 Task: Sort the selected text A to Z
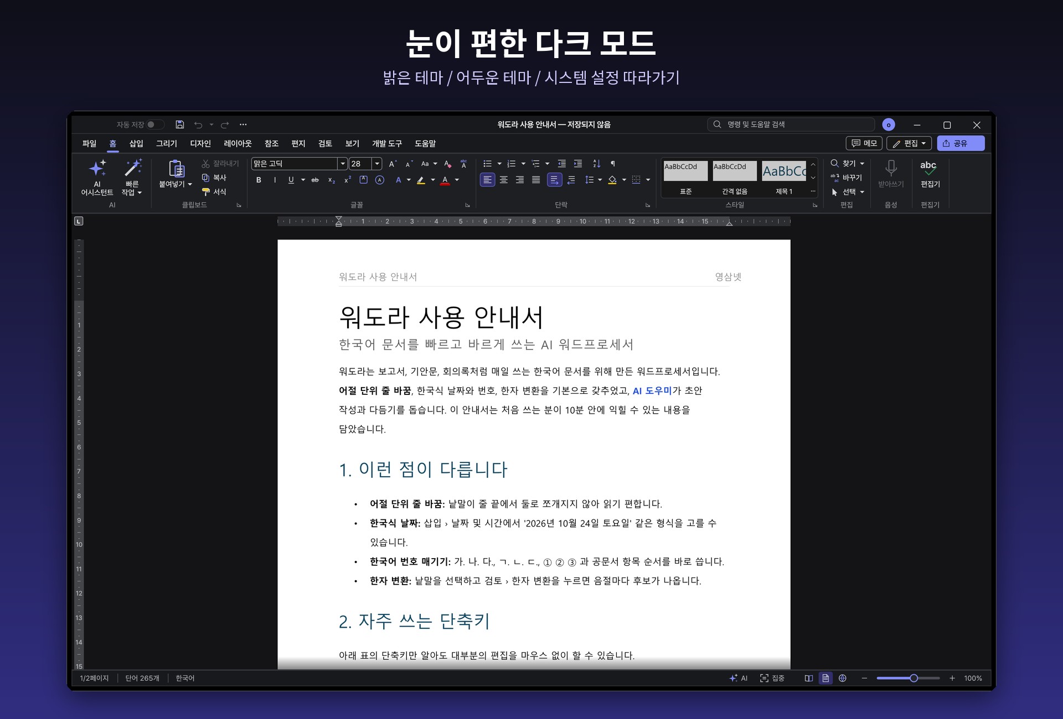tap(596, 164)
